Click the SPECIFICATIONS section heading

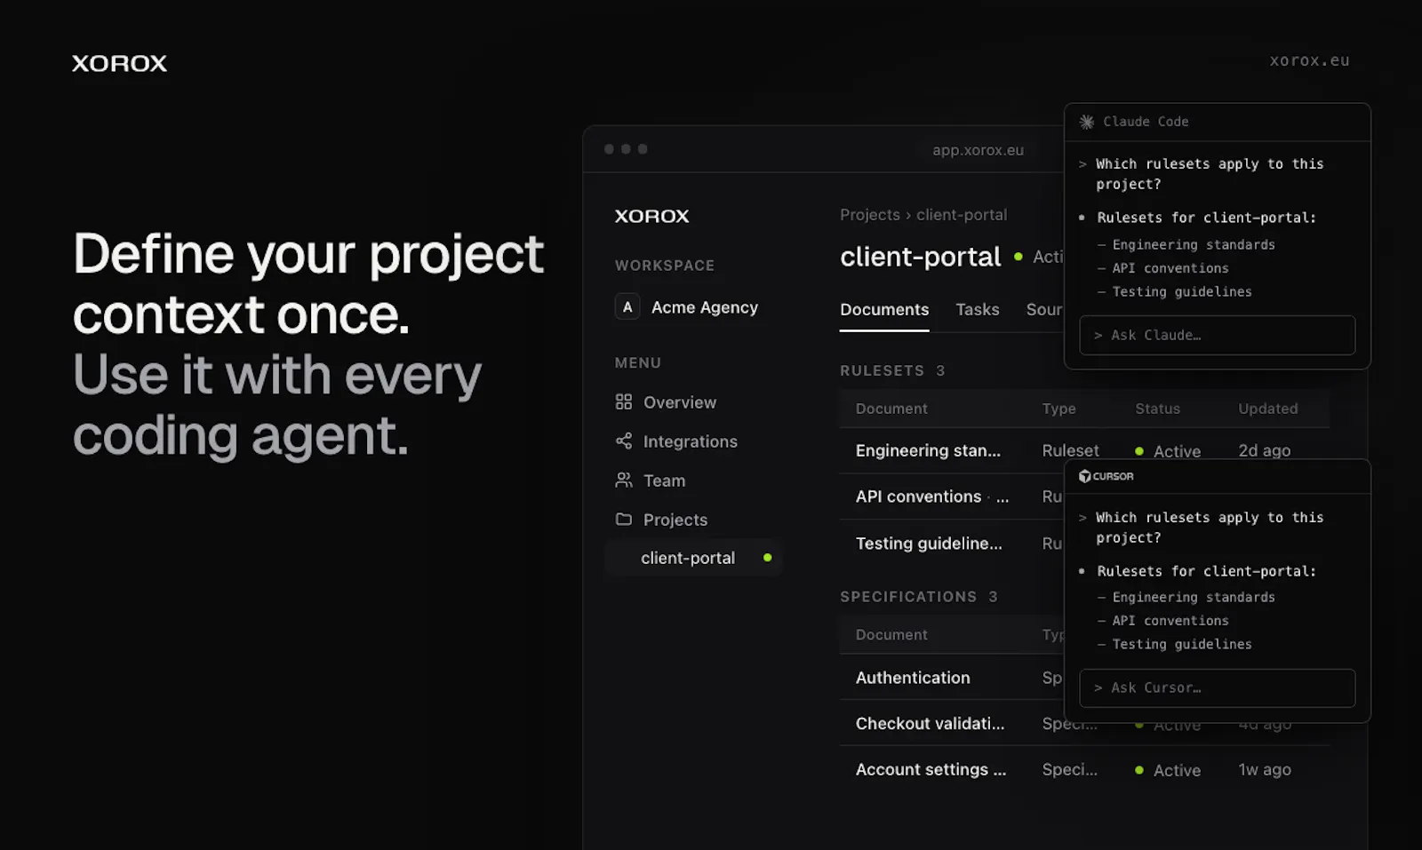click(908, 597)
